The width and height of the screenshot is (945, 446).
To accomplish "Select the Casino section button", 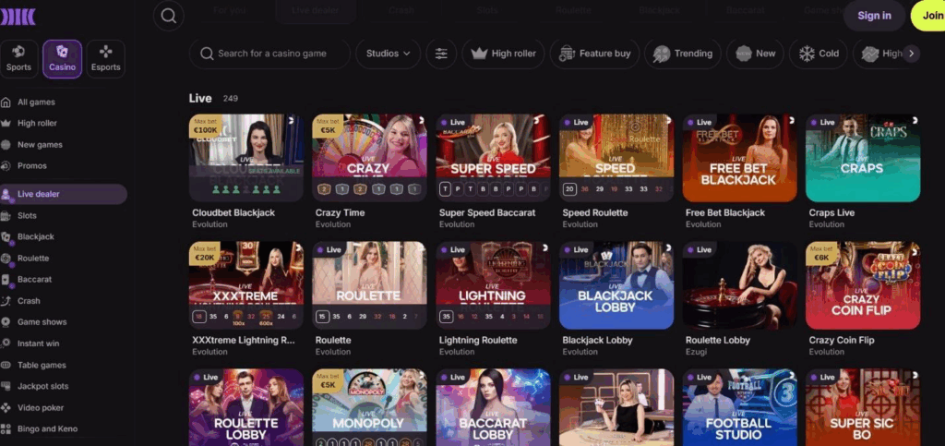I will point(62,59).
